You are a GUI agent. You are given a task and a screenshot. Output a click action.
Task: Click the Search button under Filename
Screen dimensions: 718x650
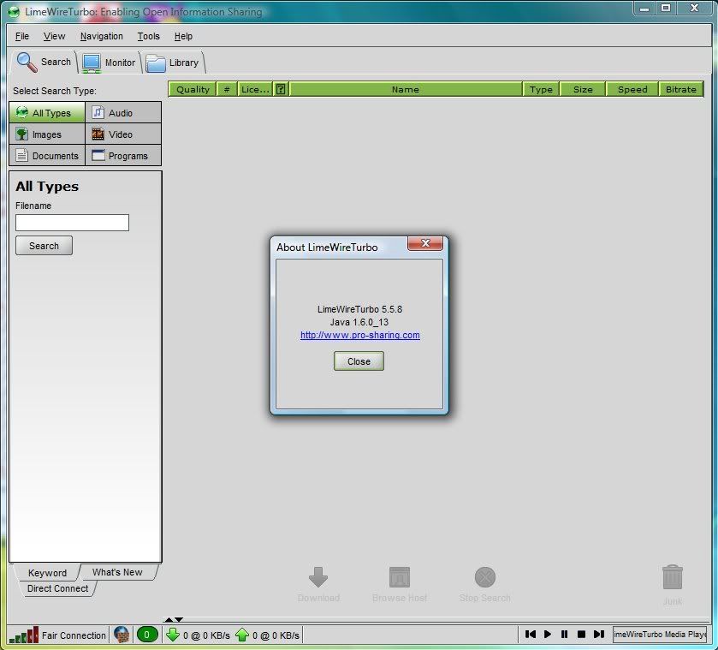tap(44, 246)
